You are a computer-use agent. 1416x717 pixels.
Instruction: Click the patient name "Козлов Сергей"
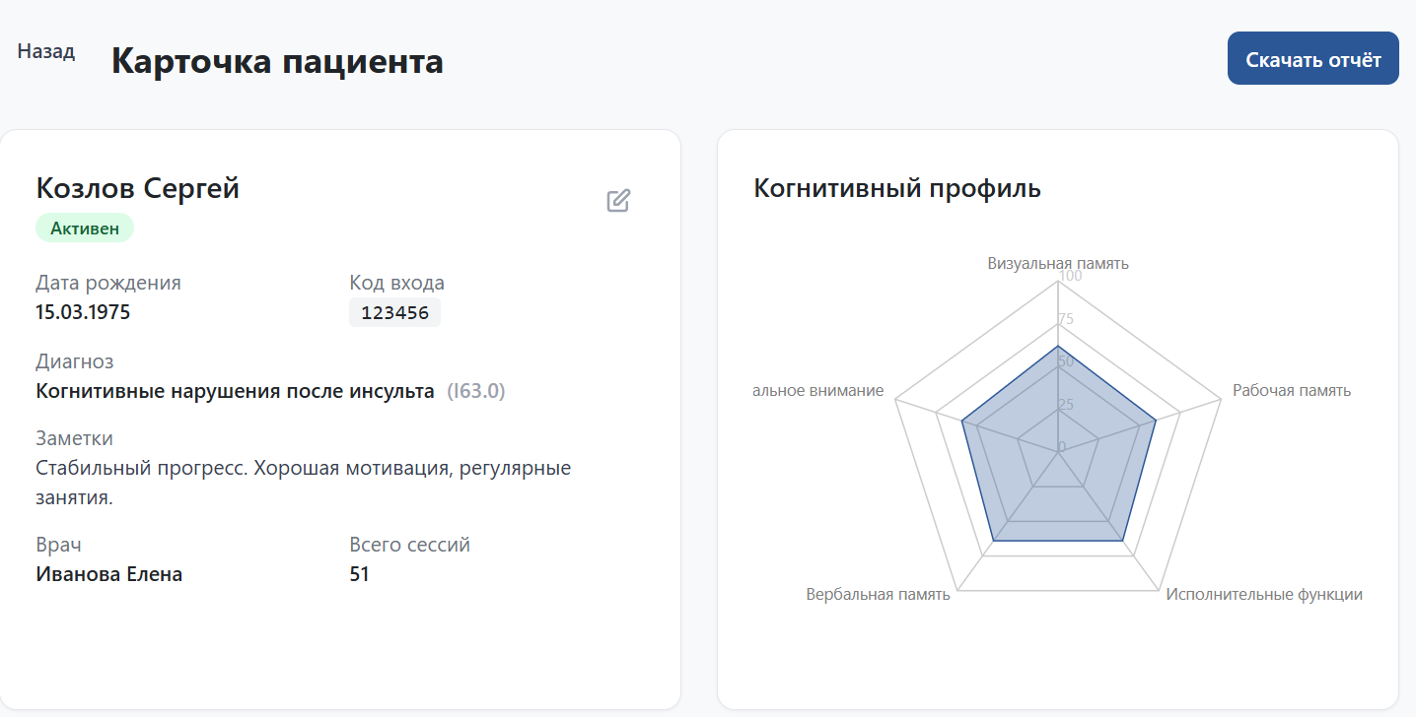click(138, 188)
